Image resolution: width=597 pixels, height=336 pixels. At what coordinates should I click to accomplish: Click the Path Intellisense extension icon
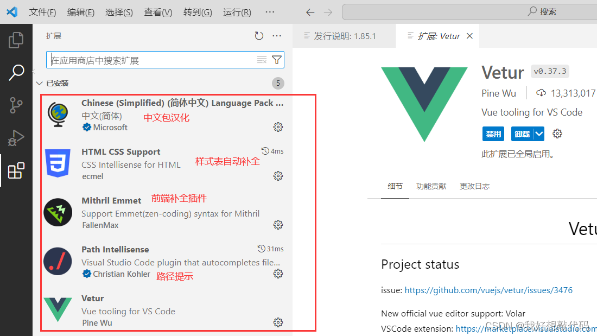coord(58,261)
